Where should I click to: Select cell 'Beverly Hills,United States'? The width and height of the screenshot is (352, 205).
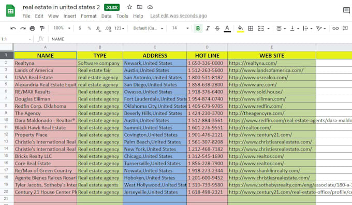[x=155, y=113]
